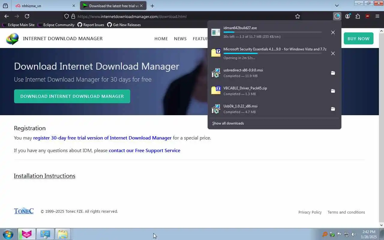Screen dimensions: 384x240
Task: Click the BUY NOW button
Action: 358,38
